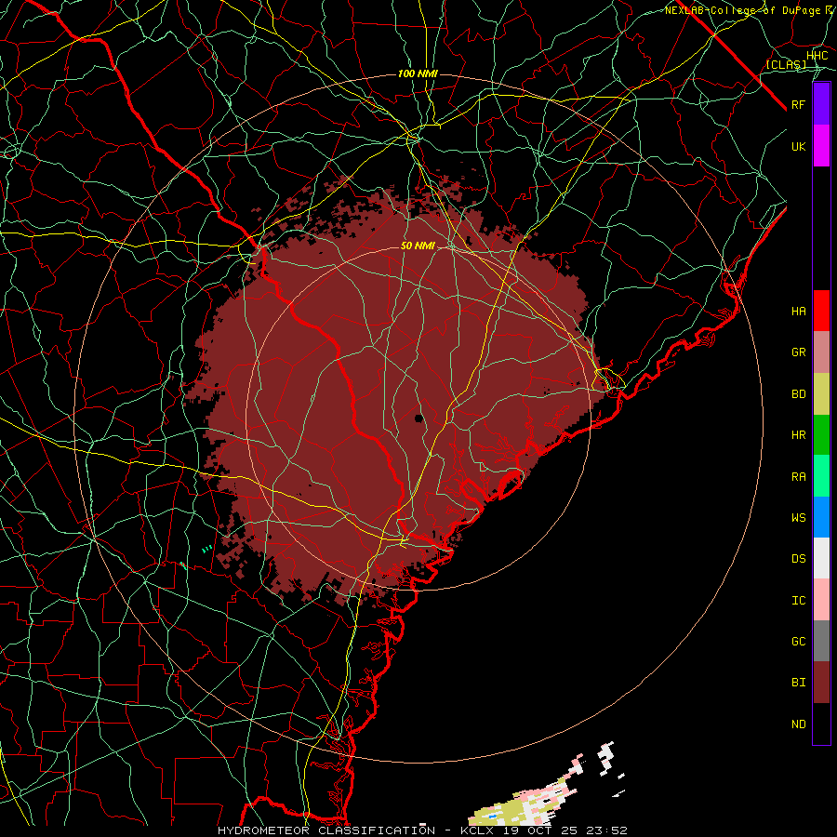Screen dimensions: 837x837
Task: Select the BD yellow legend block
Action: click(821, 394)
